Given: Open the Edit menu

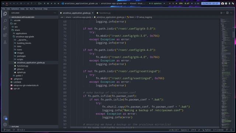Looking at the screenshot, I should tap(8, 9).
